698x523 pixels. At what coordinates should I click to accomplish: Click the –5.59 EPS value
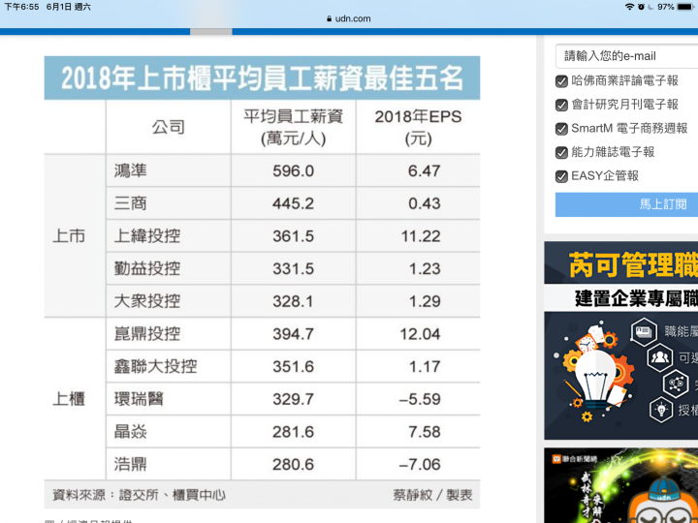point(420,399)
